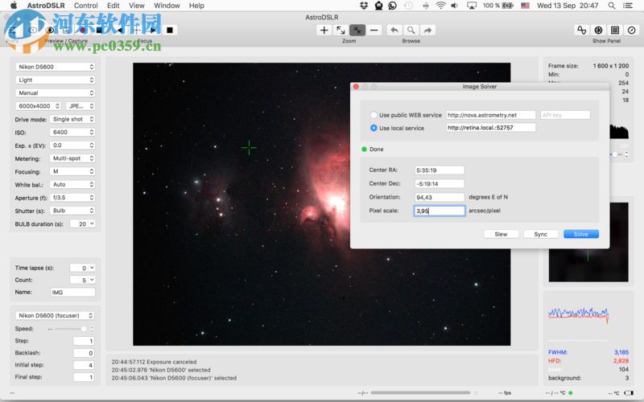This screenshot has height=402, width=644.
Task: Open Notification Center list icon
Action: tap(628, 6)
